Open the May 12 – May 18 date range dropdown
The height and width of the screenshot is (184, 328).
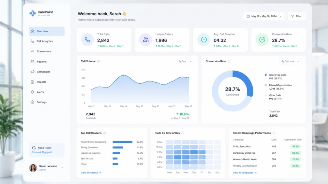[264, 16]
